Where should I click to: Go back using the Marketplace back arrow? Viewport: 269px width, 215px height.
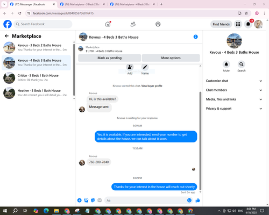pos(6,36)
